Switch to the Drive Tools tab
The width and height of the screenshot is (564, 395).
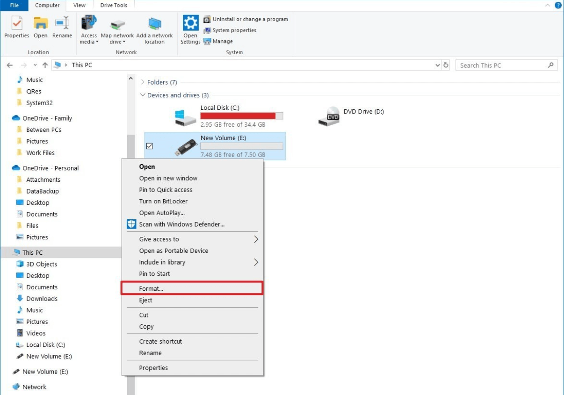tap(114, 5)
